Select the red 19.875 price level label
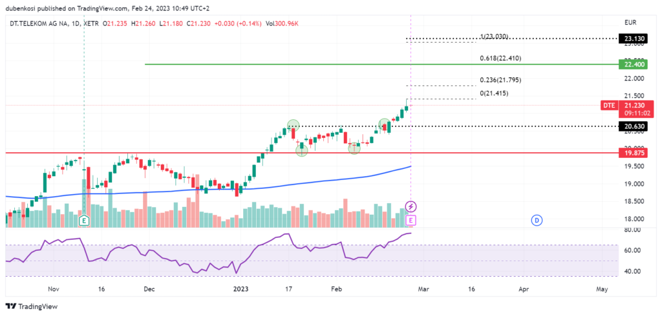The height and width of the screenshot is (316, 662). (x=632, y=153)
